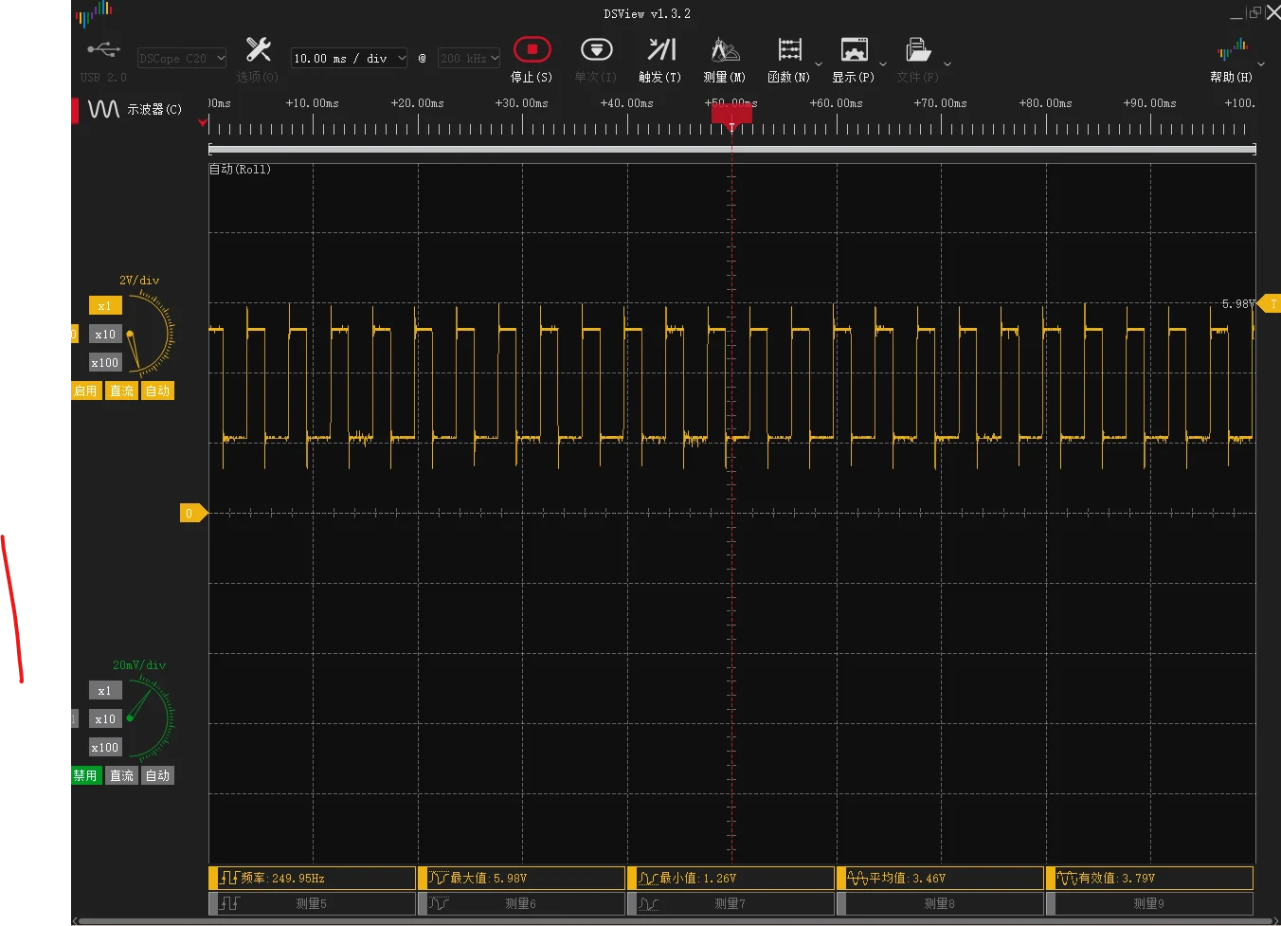Click the yellow channel 自动 auto button
The height and width of the screenshot is (926, 1281).
(x=157, y=390)
